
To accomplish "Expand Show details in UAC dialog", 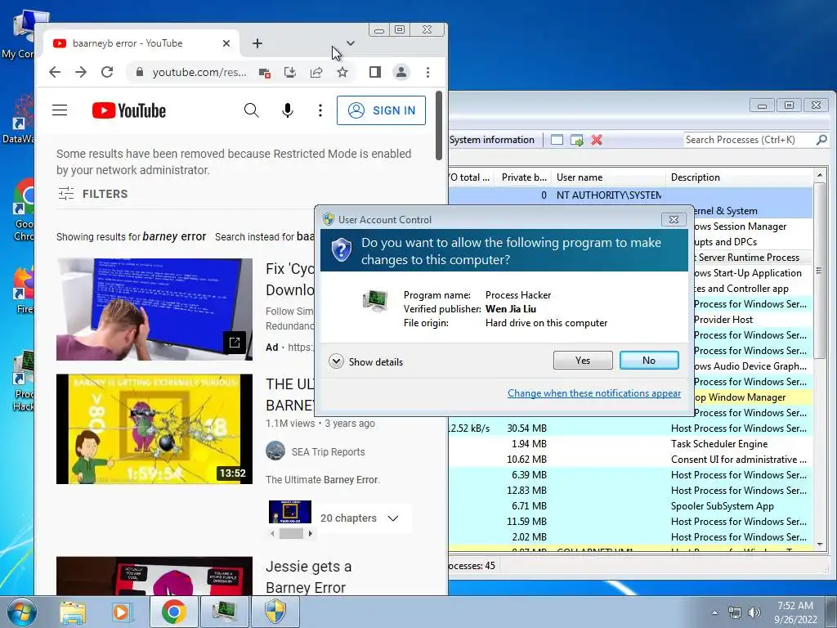I will pos(365,361).
